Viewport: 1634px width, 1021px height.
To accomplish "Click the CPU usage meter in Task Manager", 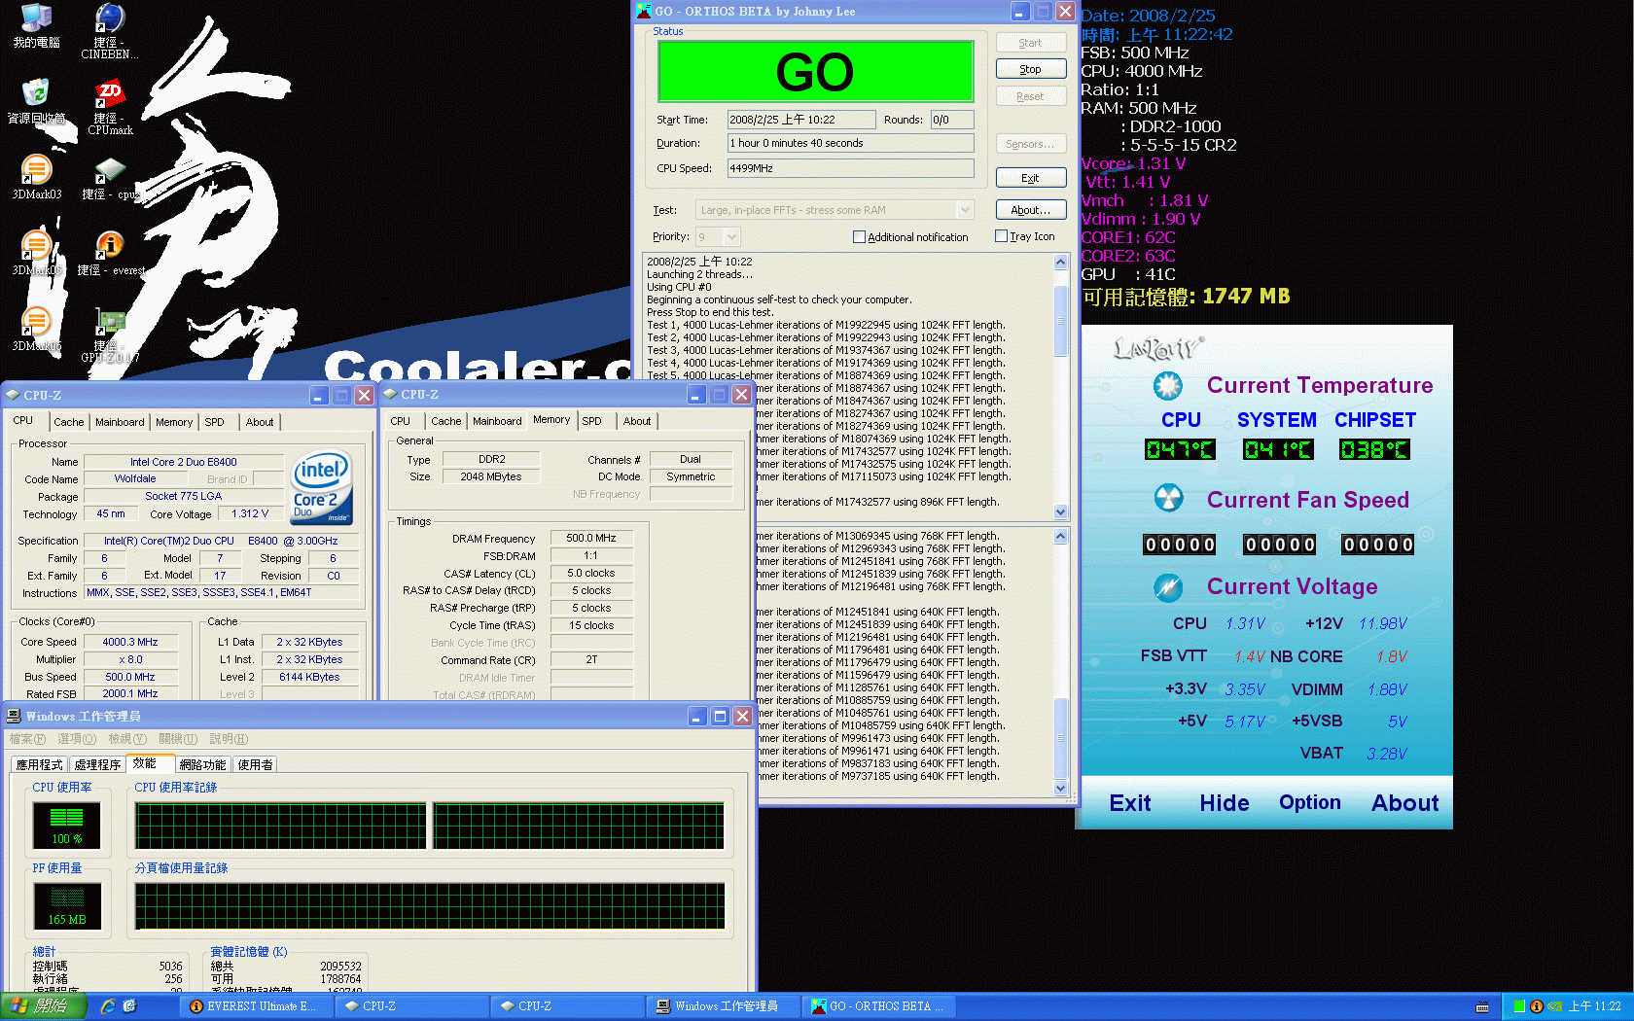I will pos(67,827).
